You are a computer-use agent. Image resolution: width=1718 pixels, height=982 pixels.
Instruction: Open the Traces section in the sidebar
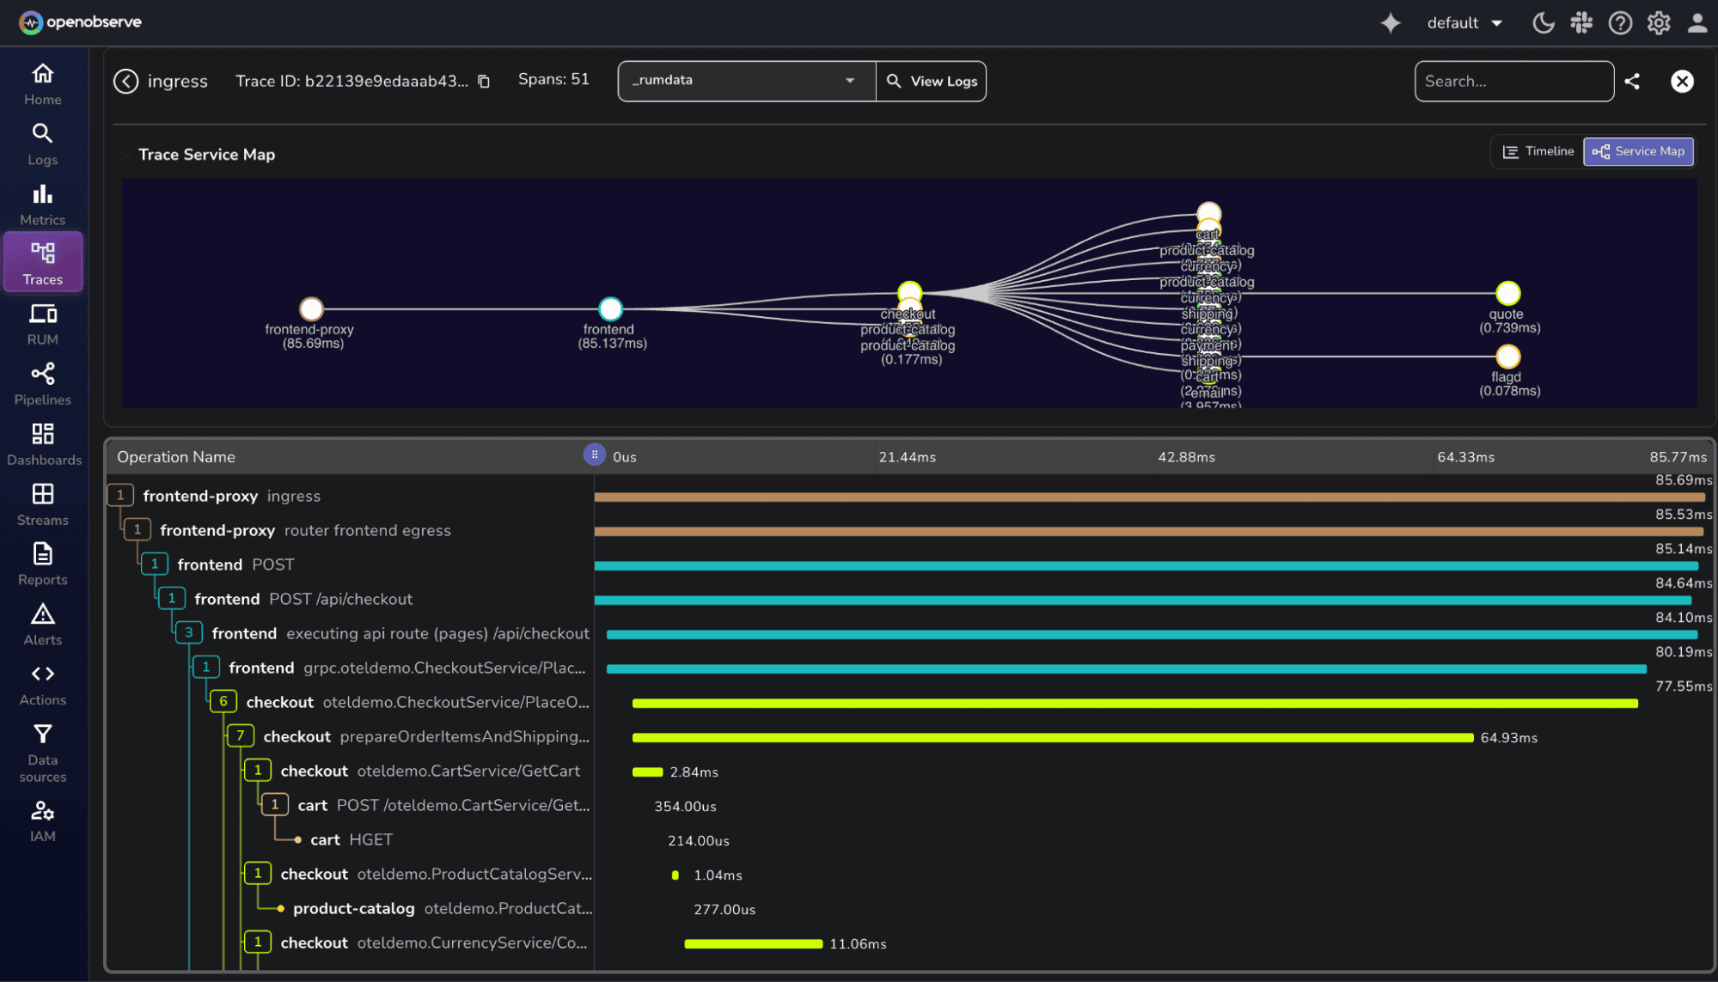[42, 262]
